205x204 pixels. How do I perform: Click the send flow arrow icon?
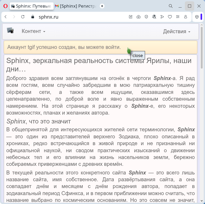coord(162,17)
